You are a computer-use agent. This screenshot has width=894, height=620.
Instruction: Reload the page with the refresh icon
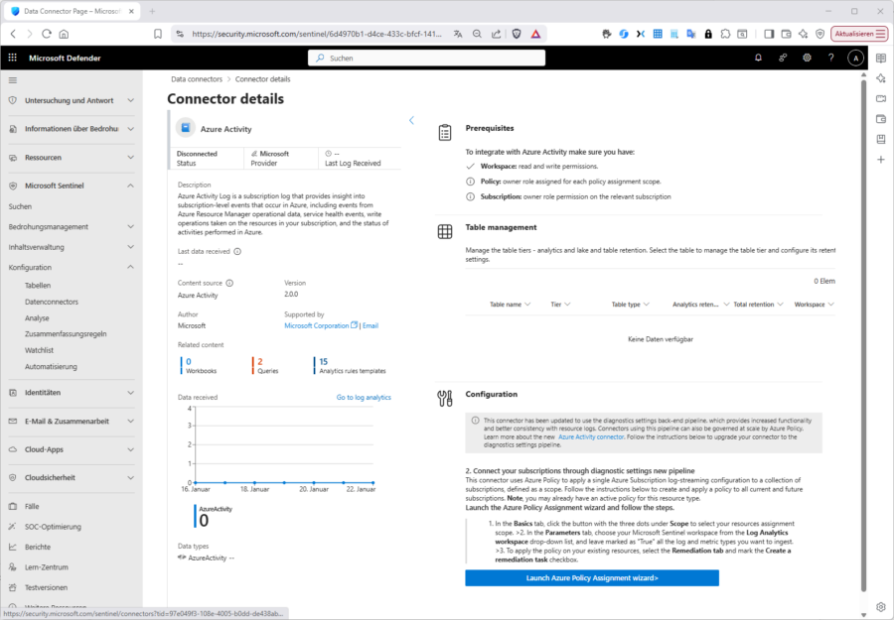pos(46,33)
